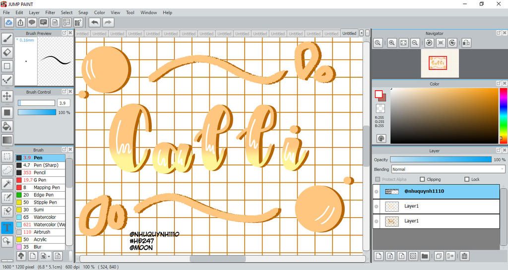Screen dimensions: 508x270
Task: Click the layer Opacity slider
Action: point(441,160)
